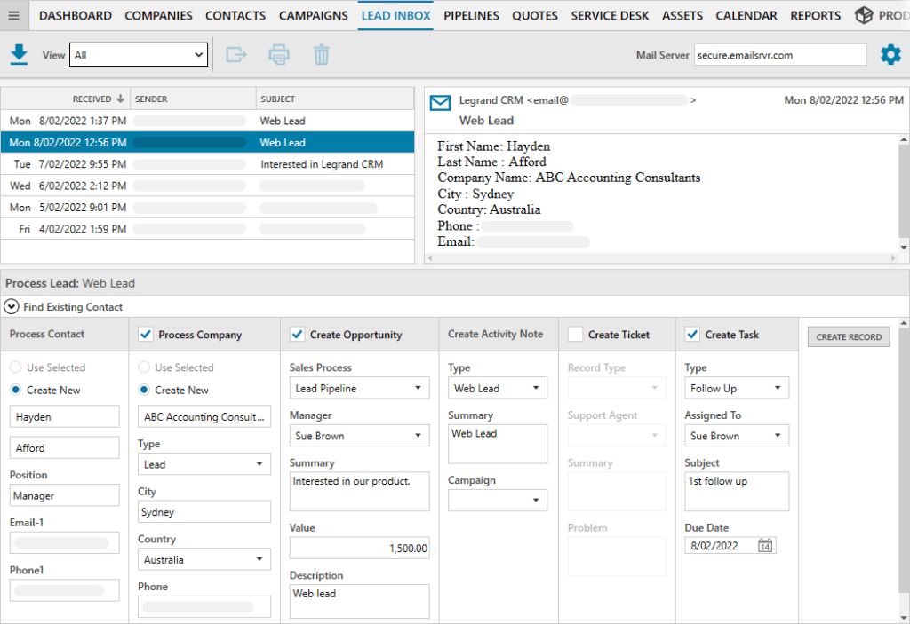Click inside the Mail Server field

coord(778,54)
